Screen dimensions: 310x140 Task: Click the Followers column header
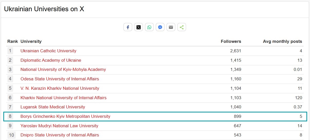(x=231, y=41)
